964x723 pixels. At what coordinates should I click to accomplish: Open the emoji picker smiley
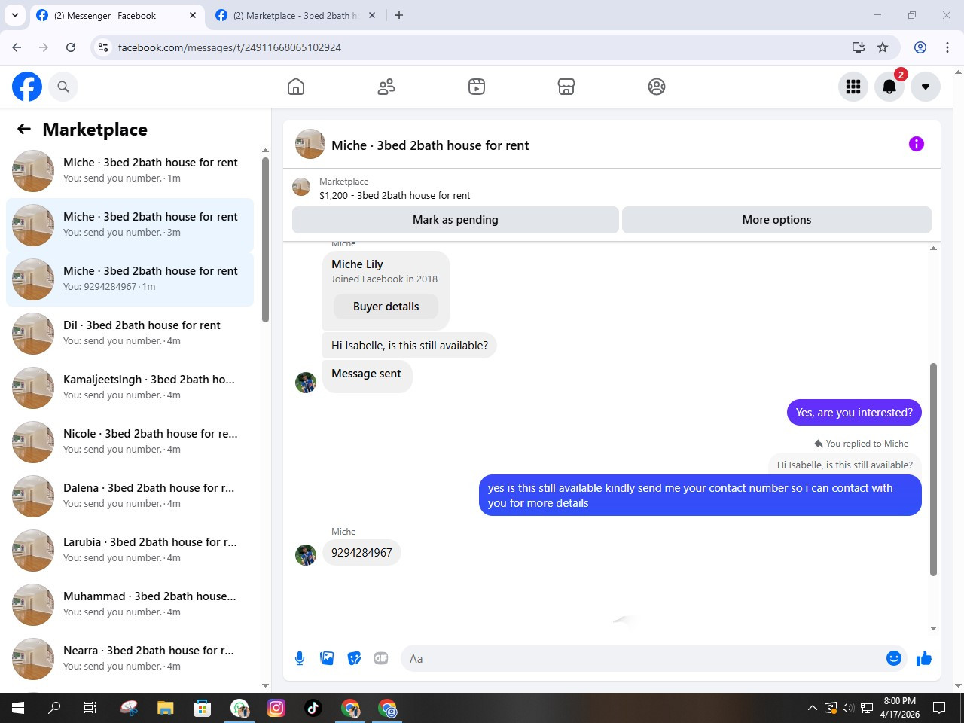894,658
